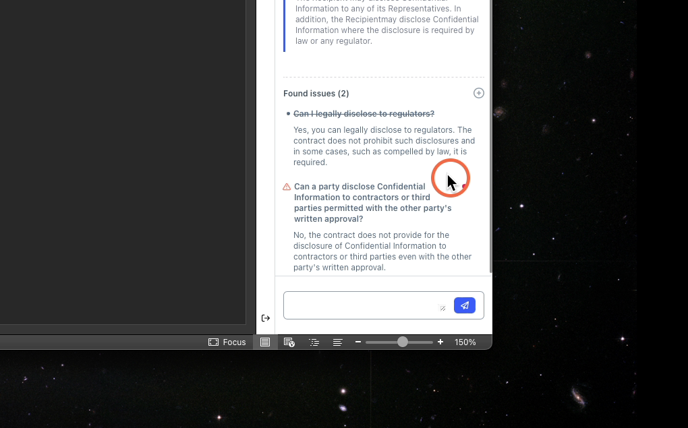Open the issue about disclosing to contractors
The image size is (688, 428).
pyautogui.click(x=372, y=203)
